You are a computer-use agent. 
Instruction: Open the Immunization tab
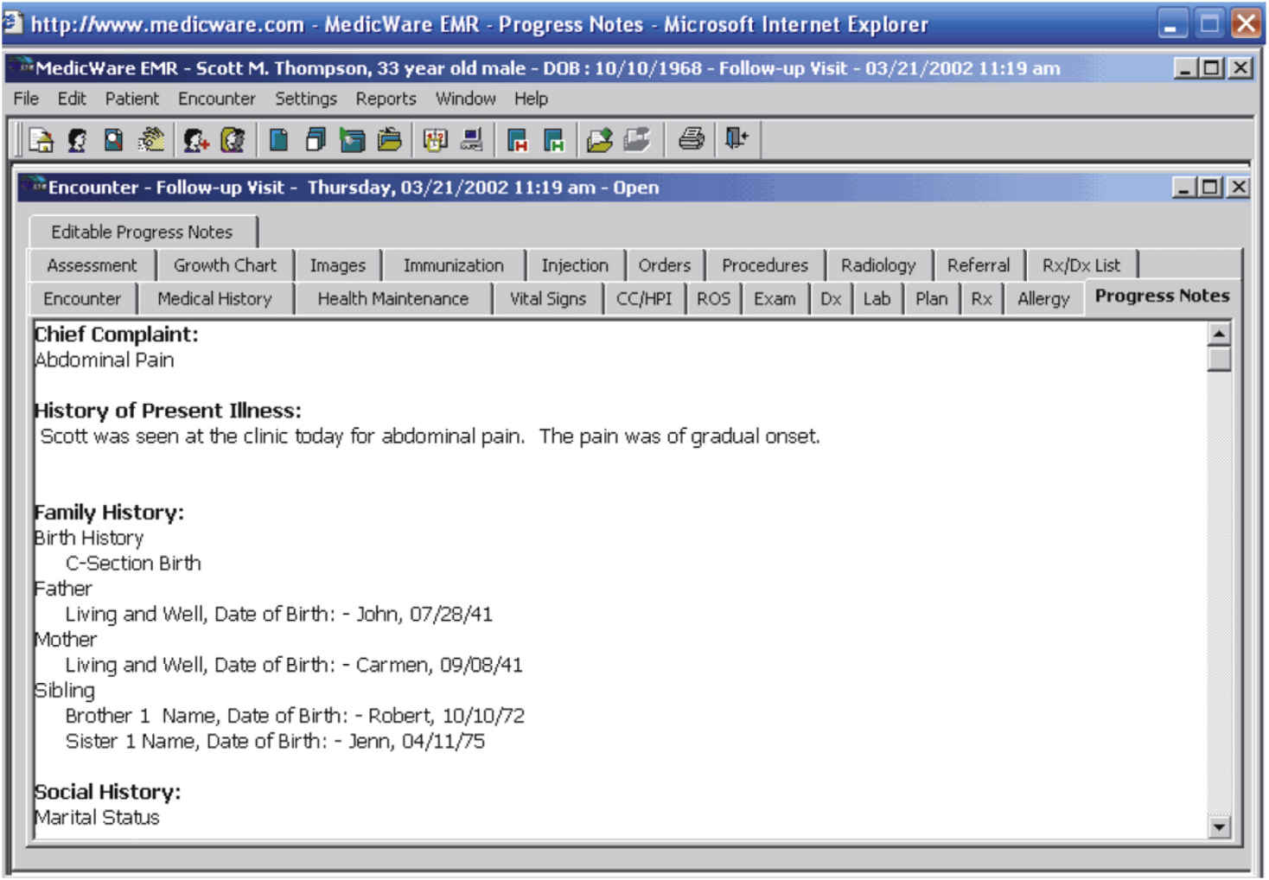point(453,265)
